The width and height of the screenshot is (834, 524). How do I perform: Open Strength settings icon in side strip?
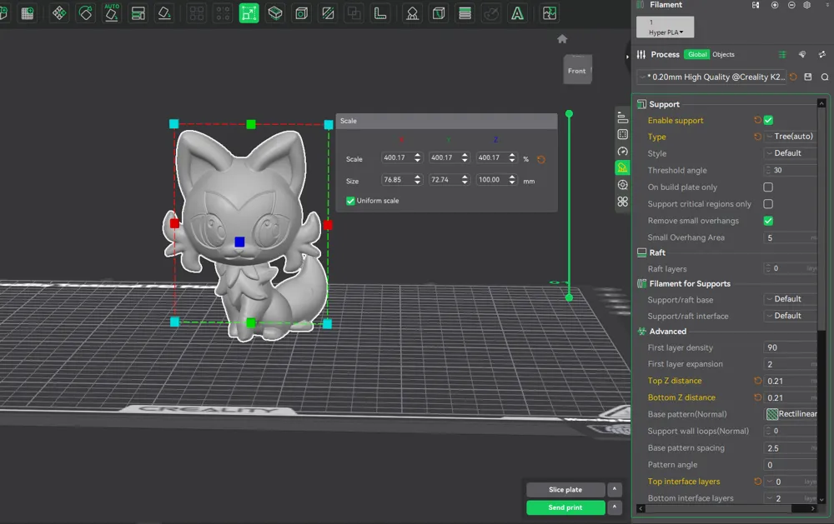622,134
